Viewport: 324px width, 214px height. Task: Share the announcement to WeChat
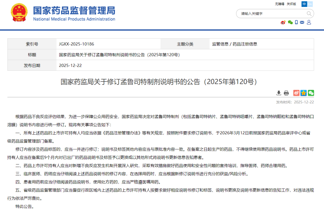311,93
